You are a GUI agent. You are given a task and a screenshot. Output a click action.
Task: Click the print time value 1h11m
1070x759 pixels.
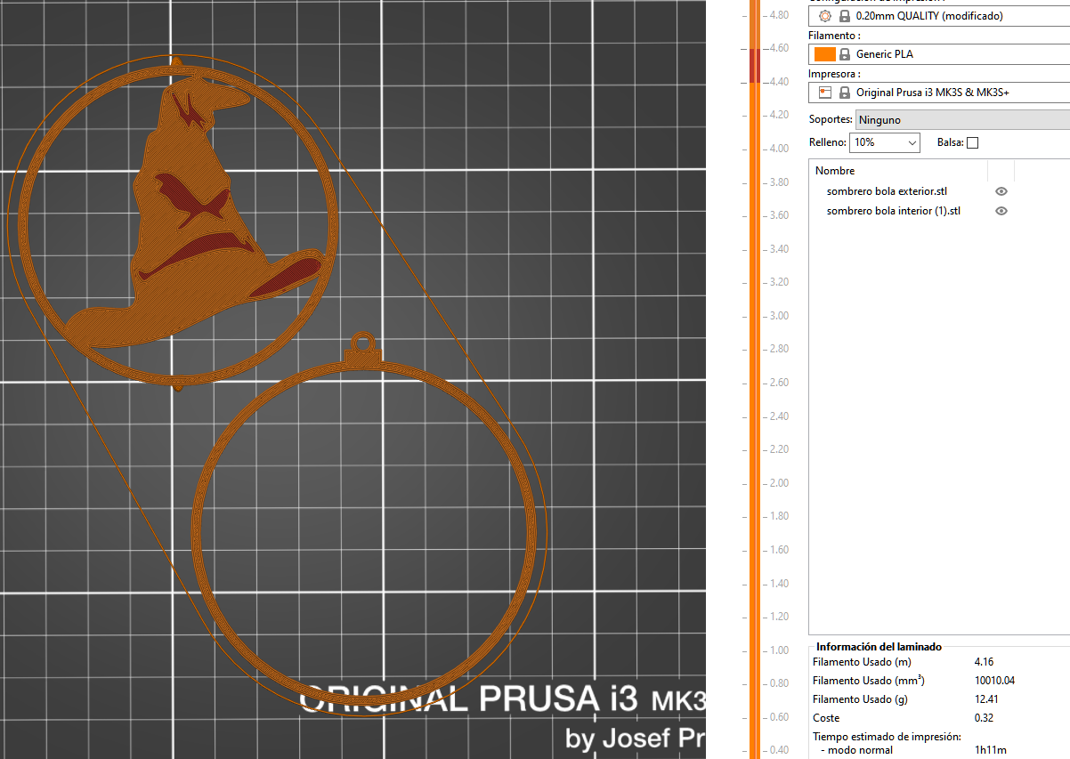point(990,751)
